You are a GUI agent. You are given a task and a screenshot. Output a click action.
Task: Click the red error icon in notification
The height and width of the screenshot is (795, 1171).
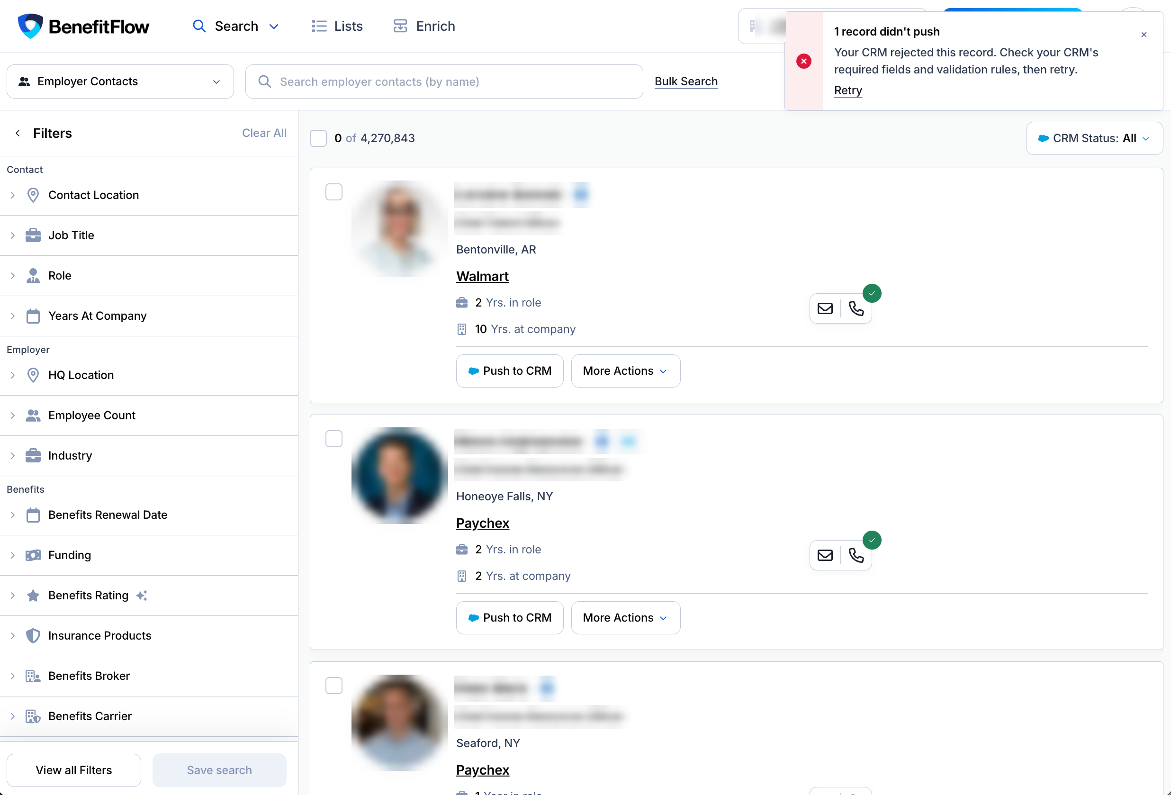click(804, 62)
